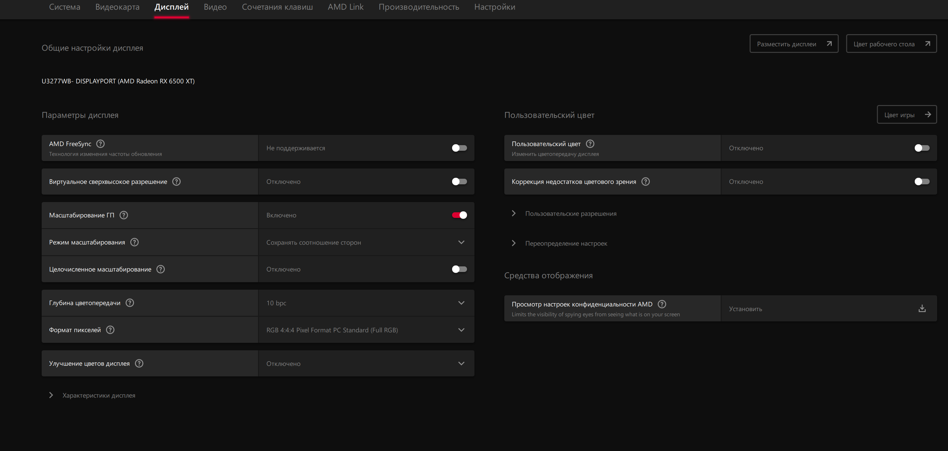Open help for Формат пикселей
This screenshot has width=948, height=451.
[110, 329]
